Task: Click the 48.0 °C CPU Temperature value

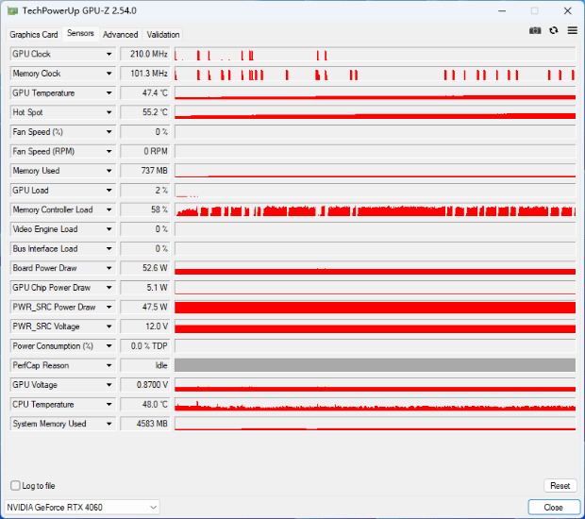Action: (x=144, y=405)
